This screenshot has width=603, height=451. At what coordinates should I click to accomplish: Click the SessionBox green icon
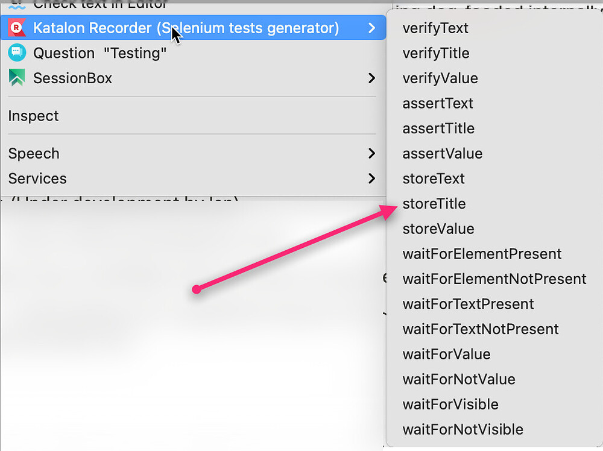[x=18, y=78]
